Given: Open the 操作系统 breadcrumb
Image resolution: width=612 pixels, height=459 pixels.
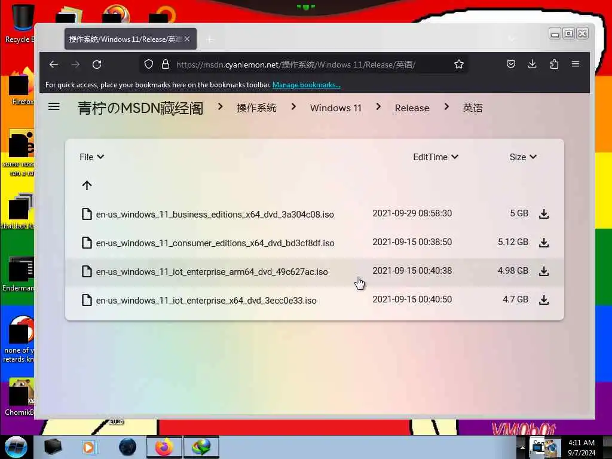Looking at the screenshot, I should pyautogui.click(x=256, y=108).
